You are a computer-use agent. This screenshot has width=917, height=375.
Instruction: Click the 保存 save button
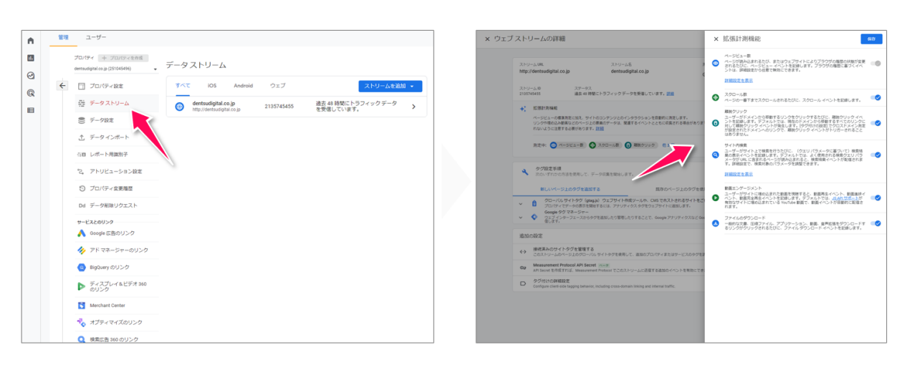point(871,39)
